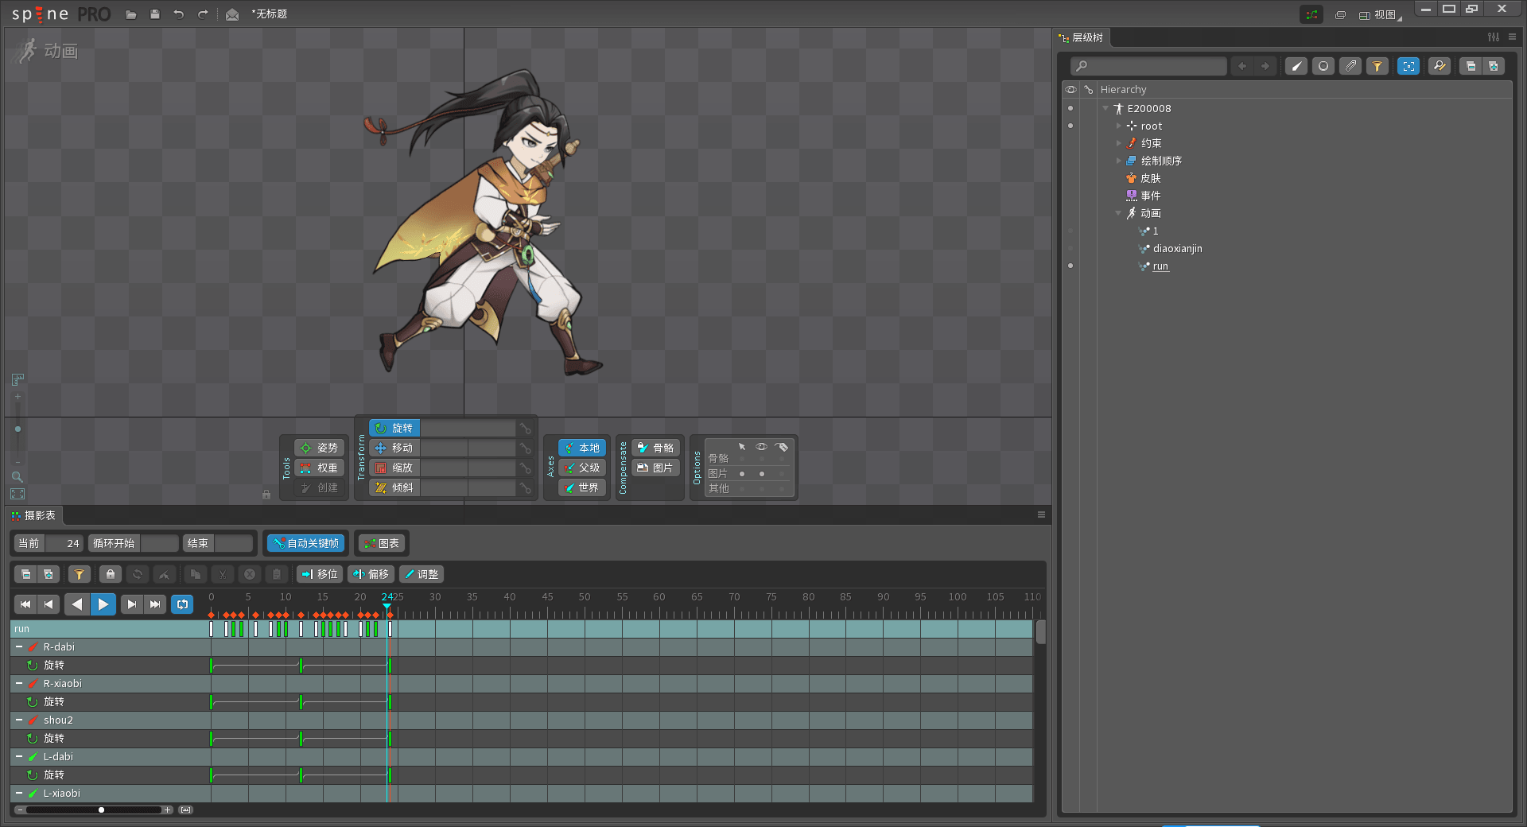
Task: Click the dopesheet funnel filter icon
Action: [x=79, y=574]
